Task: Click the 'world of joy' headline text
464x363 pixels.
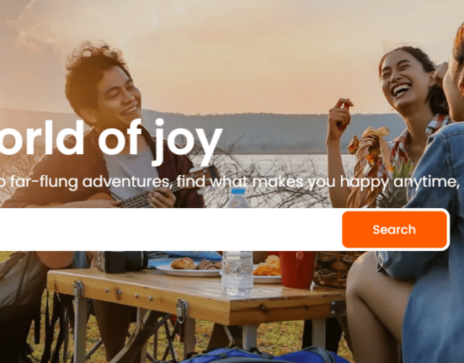Action: 109,141
